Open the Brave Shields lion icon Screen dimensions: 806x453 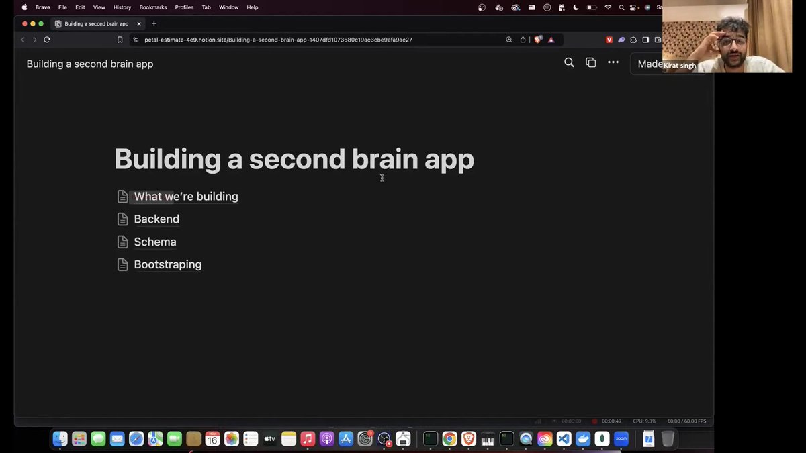coord(537,40)
